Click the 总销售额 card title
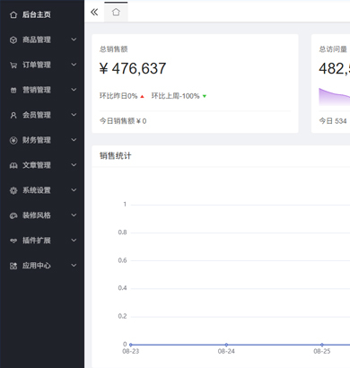Viewport: 350px width, 368px height. click(114, 49)
